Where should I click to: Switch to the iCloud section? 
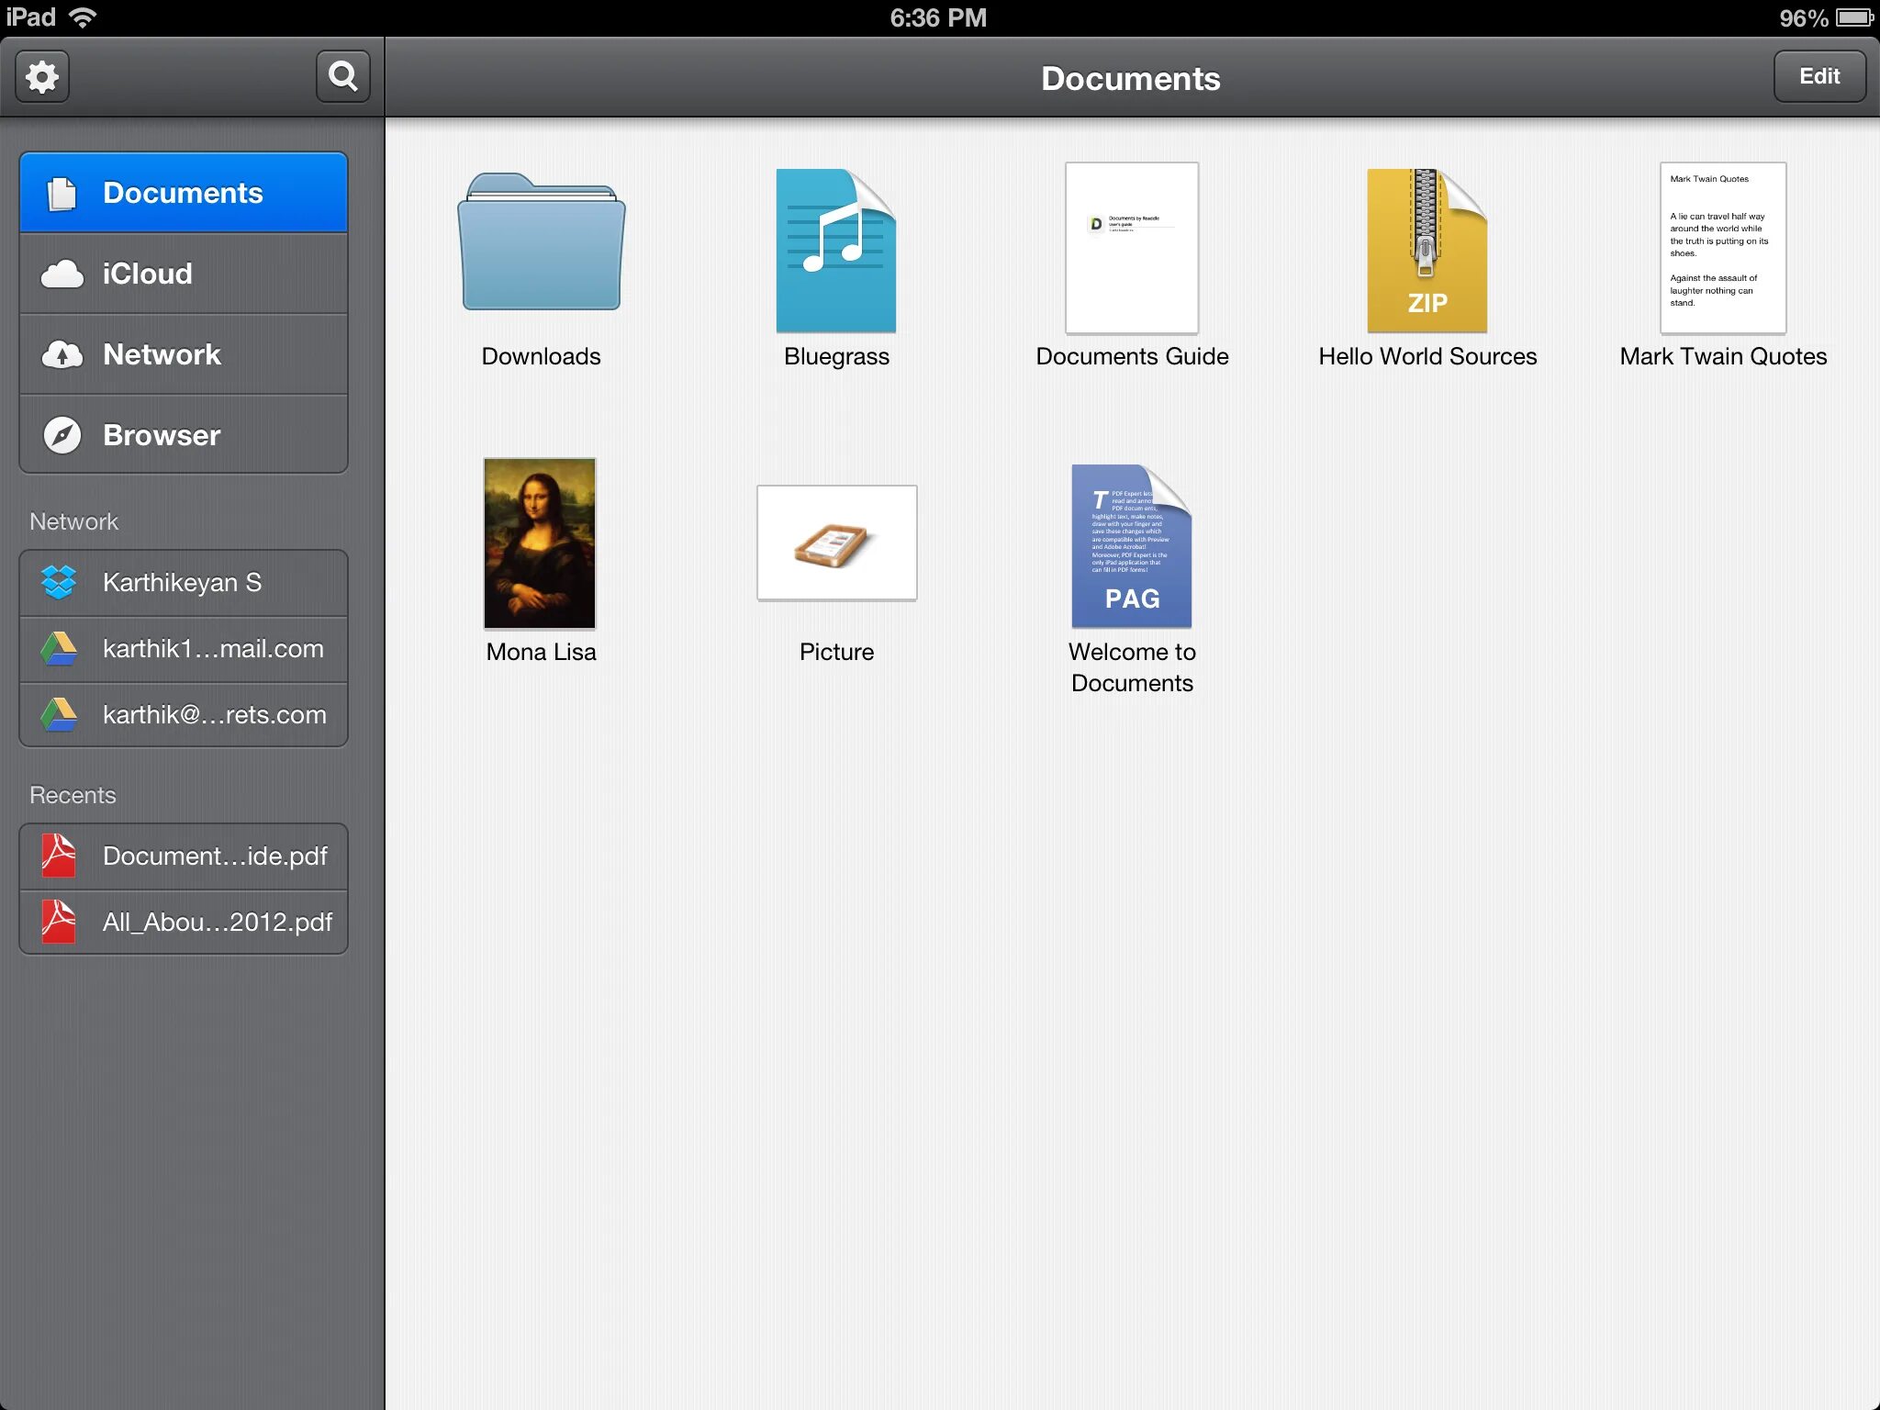click(x=184, y=274)
